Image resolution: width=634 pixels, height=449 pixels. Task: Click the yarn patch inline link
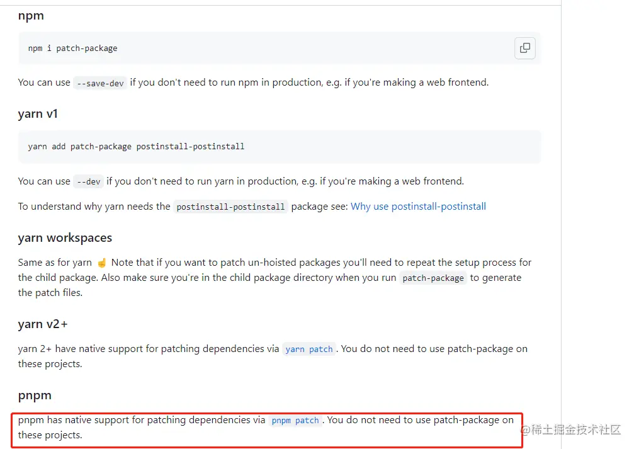309,349
